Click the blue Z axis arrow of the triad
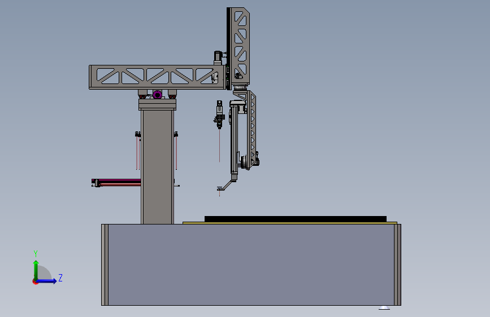This screenshot has height=317, width=490. (x=47, y=281)
